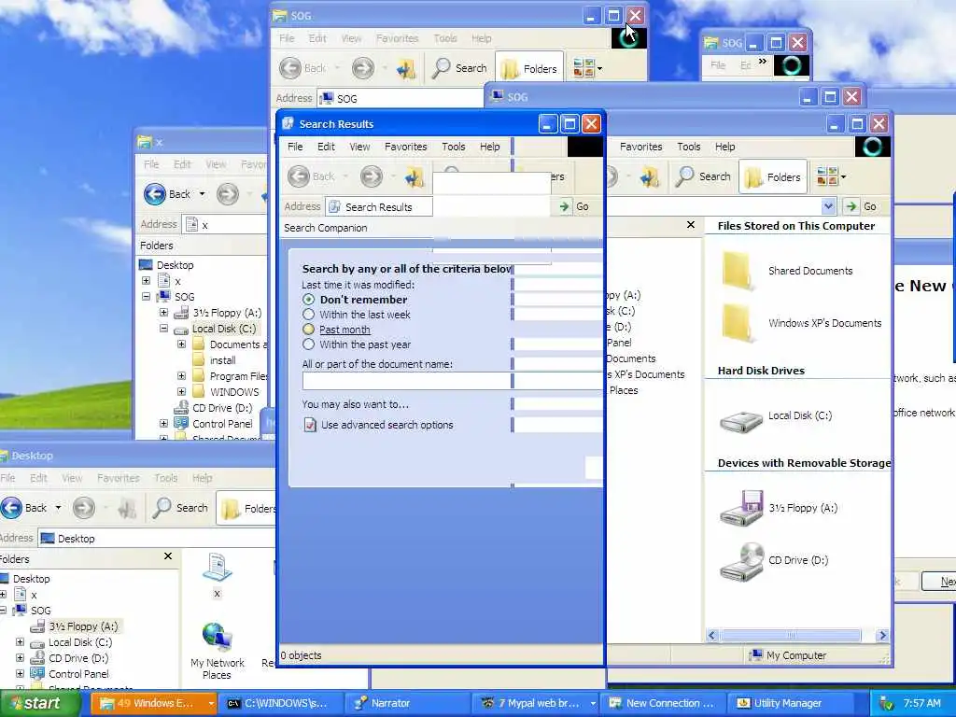Select install folder in x window tree
This screenshot has height=717, width=956.
222,360
